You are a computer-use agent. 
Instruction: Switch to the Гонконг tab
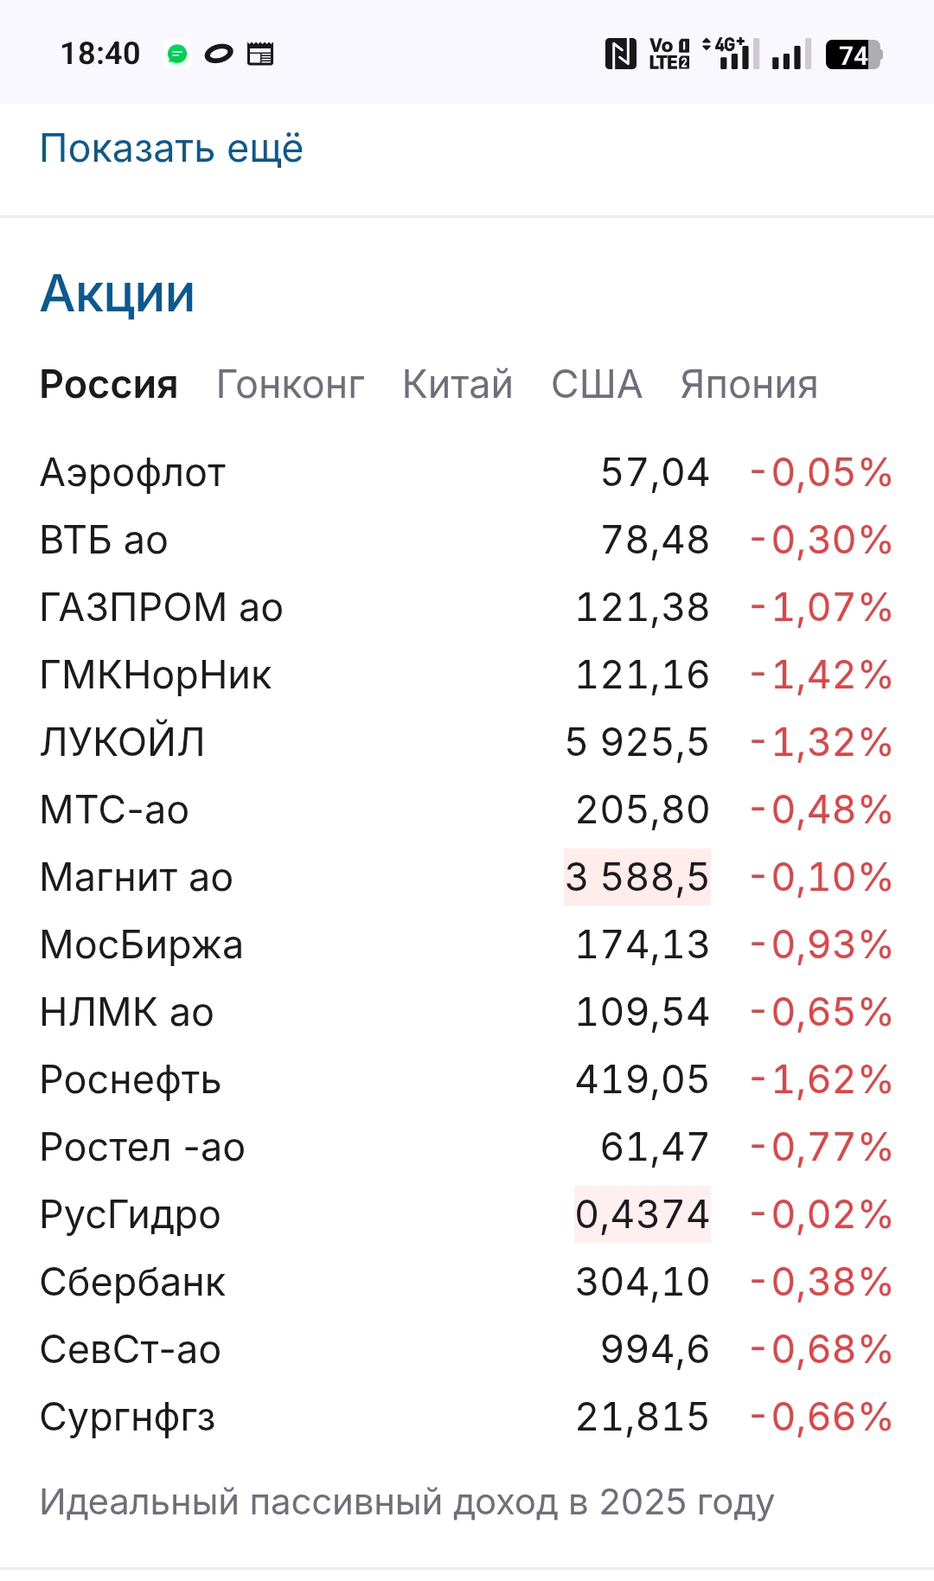290,385
